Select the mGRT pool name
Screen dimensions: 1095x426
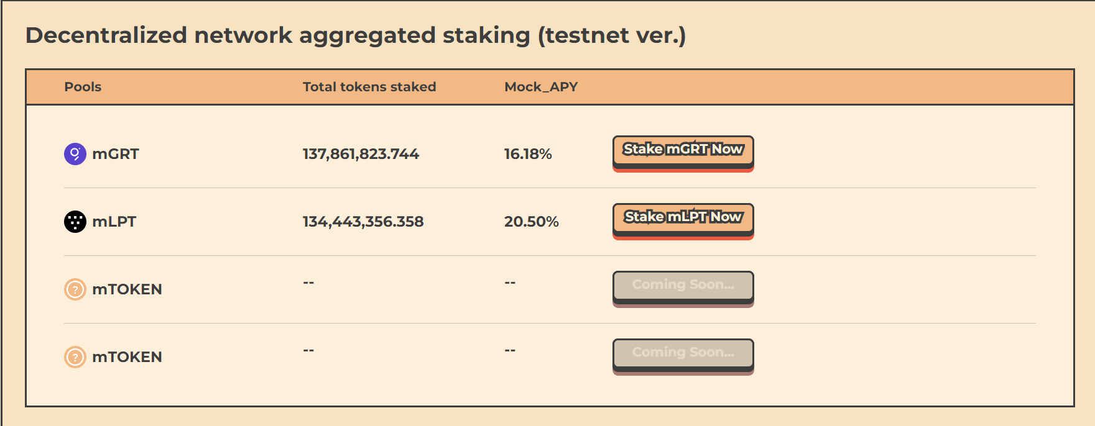pos(116,154)
